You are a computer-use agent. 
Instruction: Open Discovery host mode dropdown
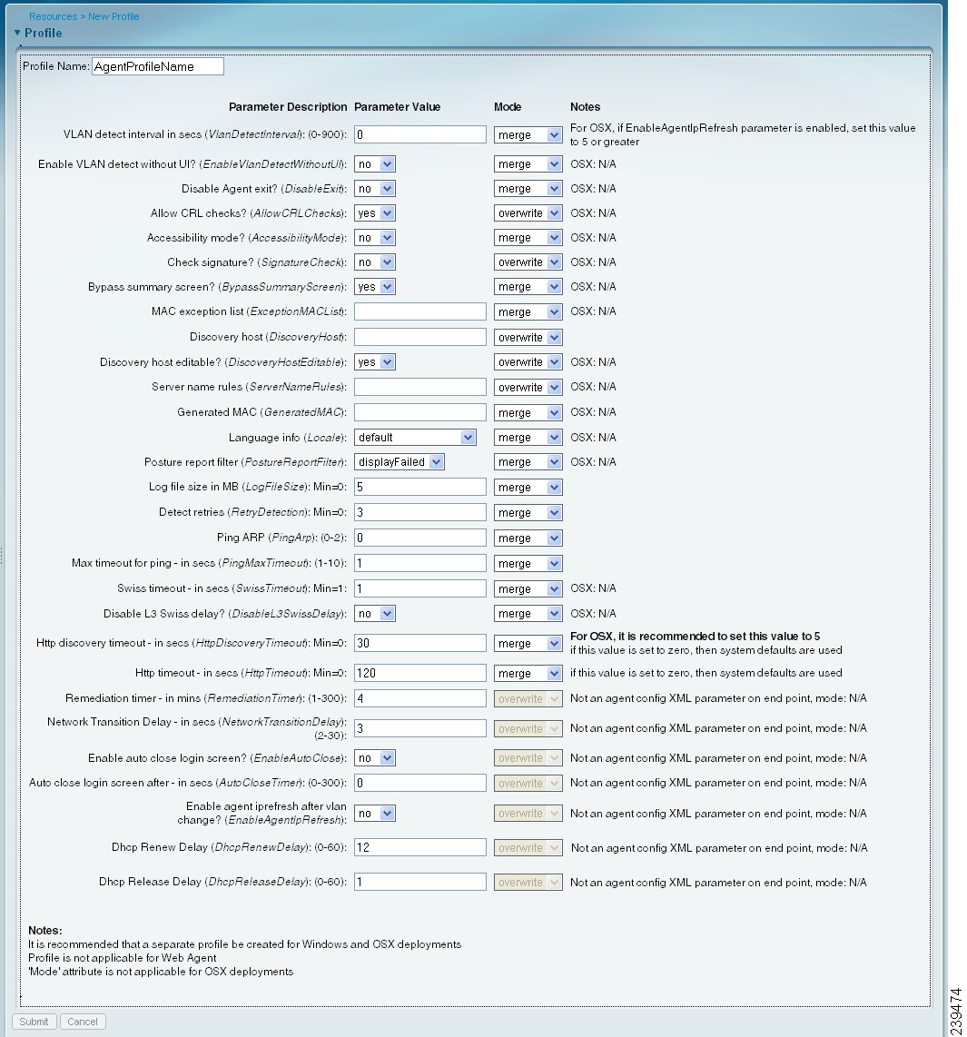[x=528, y=337]
